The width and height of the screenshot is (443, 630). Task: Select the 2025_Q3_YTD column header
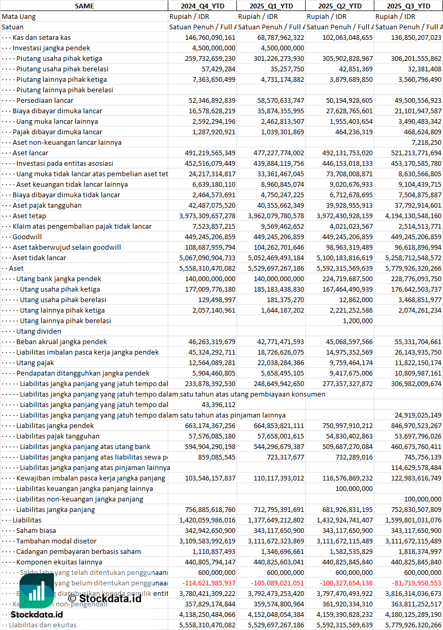(408, 6)
